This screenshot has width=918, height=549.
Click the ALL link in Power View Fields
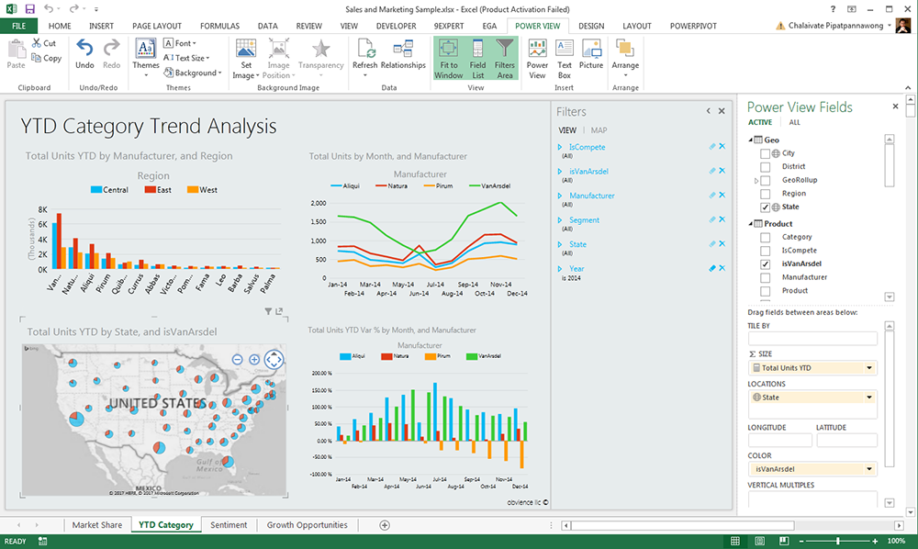pyautogui.click(x=795, y=121)
